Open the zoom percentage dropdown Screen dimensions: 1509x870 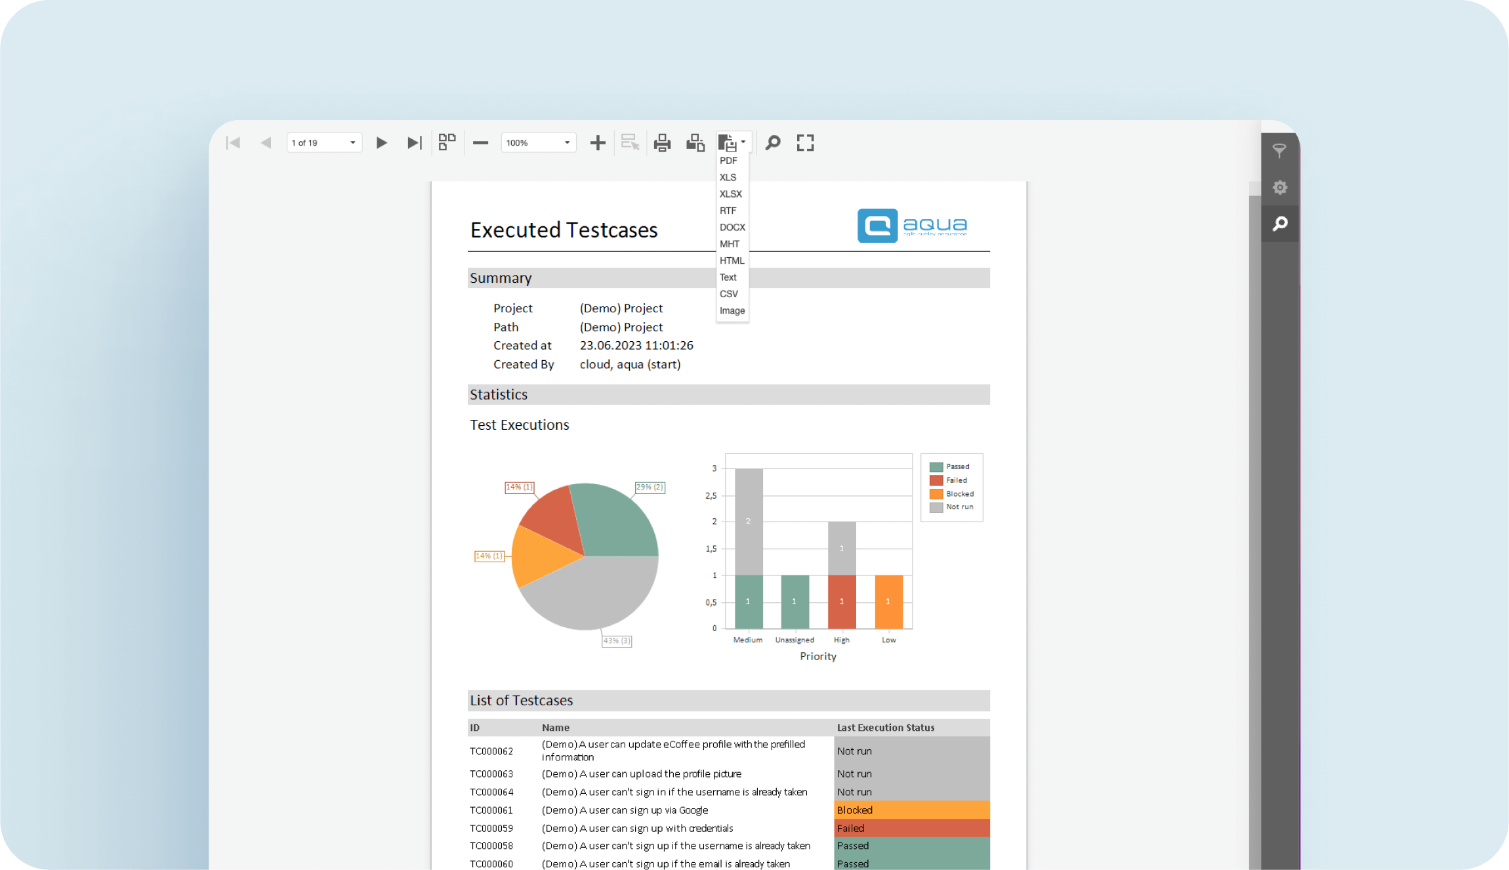(566, 142)
